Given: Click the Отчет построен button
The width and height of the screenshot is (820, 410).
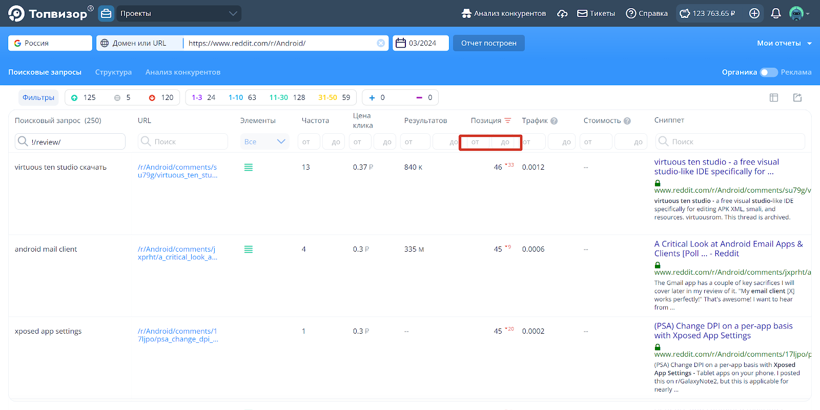Looking at the screenshot, I should [488, 43].
